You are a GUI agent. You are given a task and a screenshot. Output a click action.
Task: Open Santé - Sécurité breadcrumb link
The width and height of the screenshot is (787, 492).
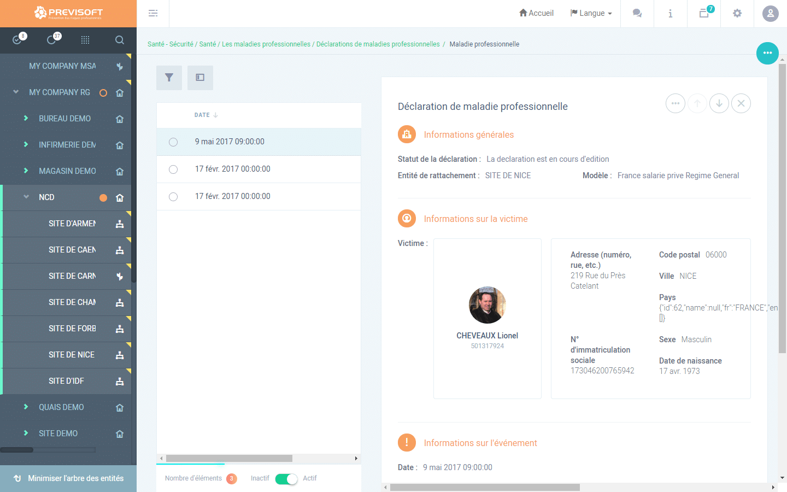coord(171,44)
